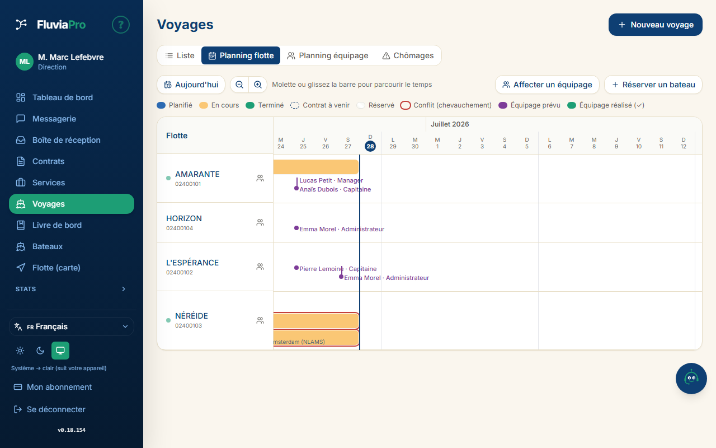Click Aujourd'hui button
This screenshot has width=716, height=448.
pos(191,85)
